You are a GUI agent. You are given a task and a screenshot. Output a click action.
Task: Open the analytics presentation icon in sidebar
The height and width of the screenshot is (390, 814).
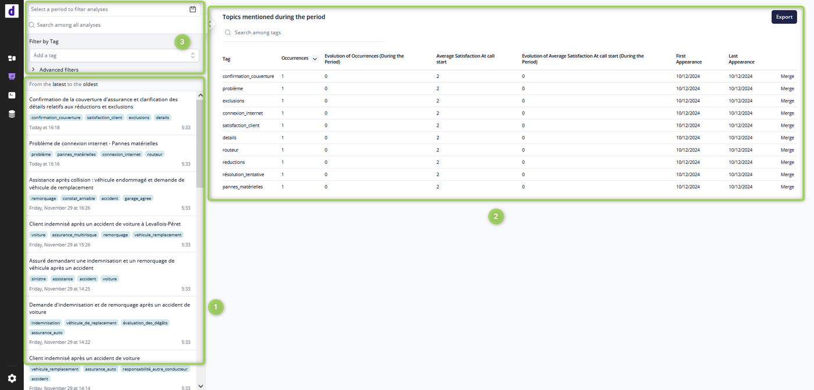12,76
